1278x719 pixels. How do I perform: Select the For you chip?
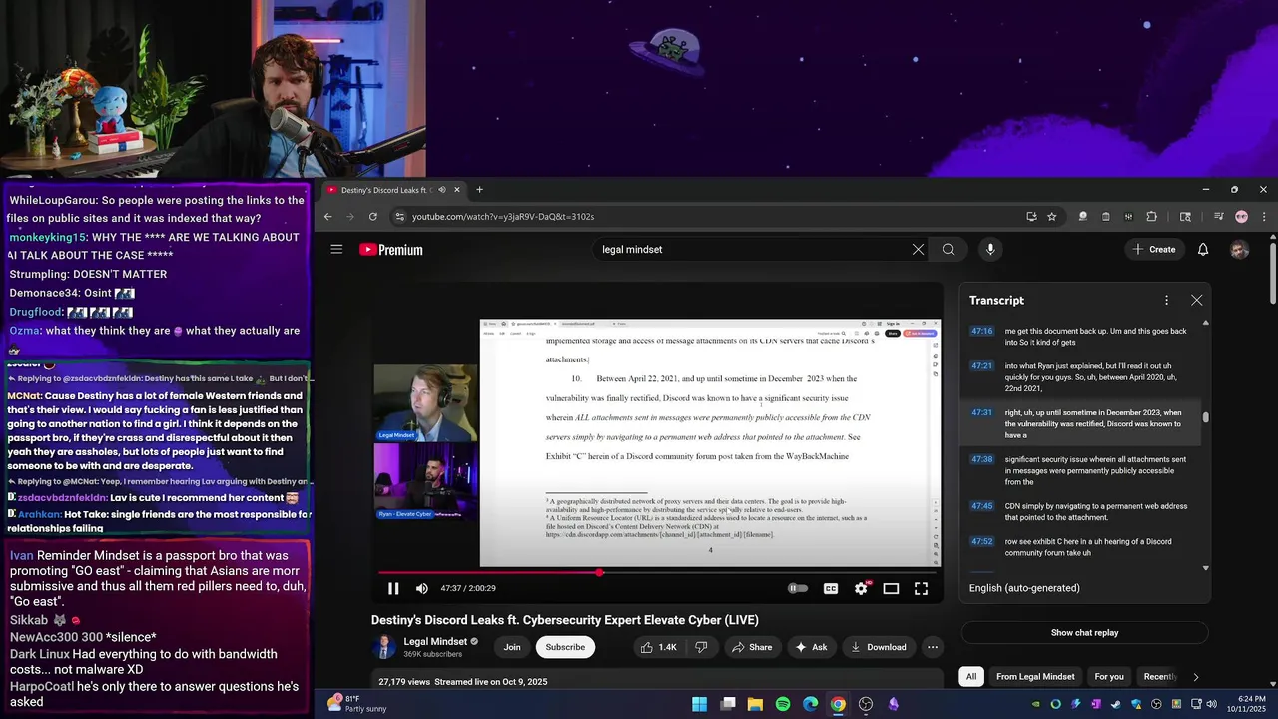(x=1109, y=677)
